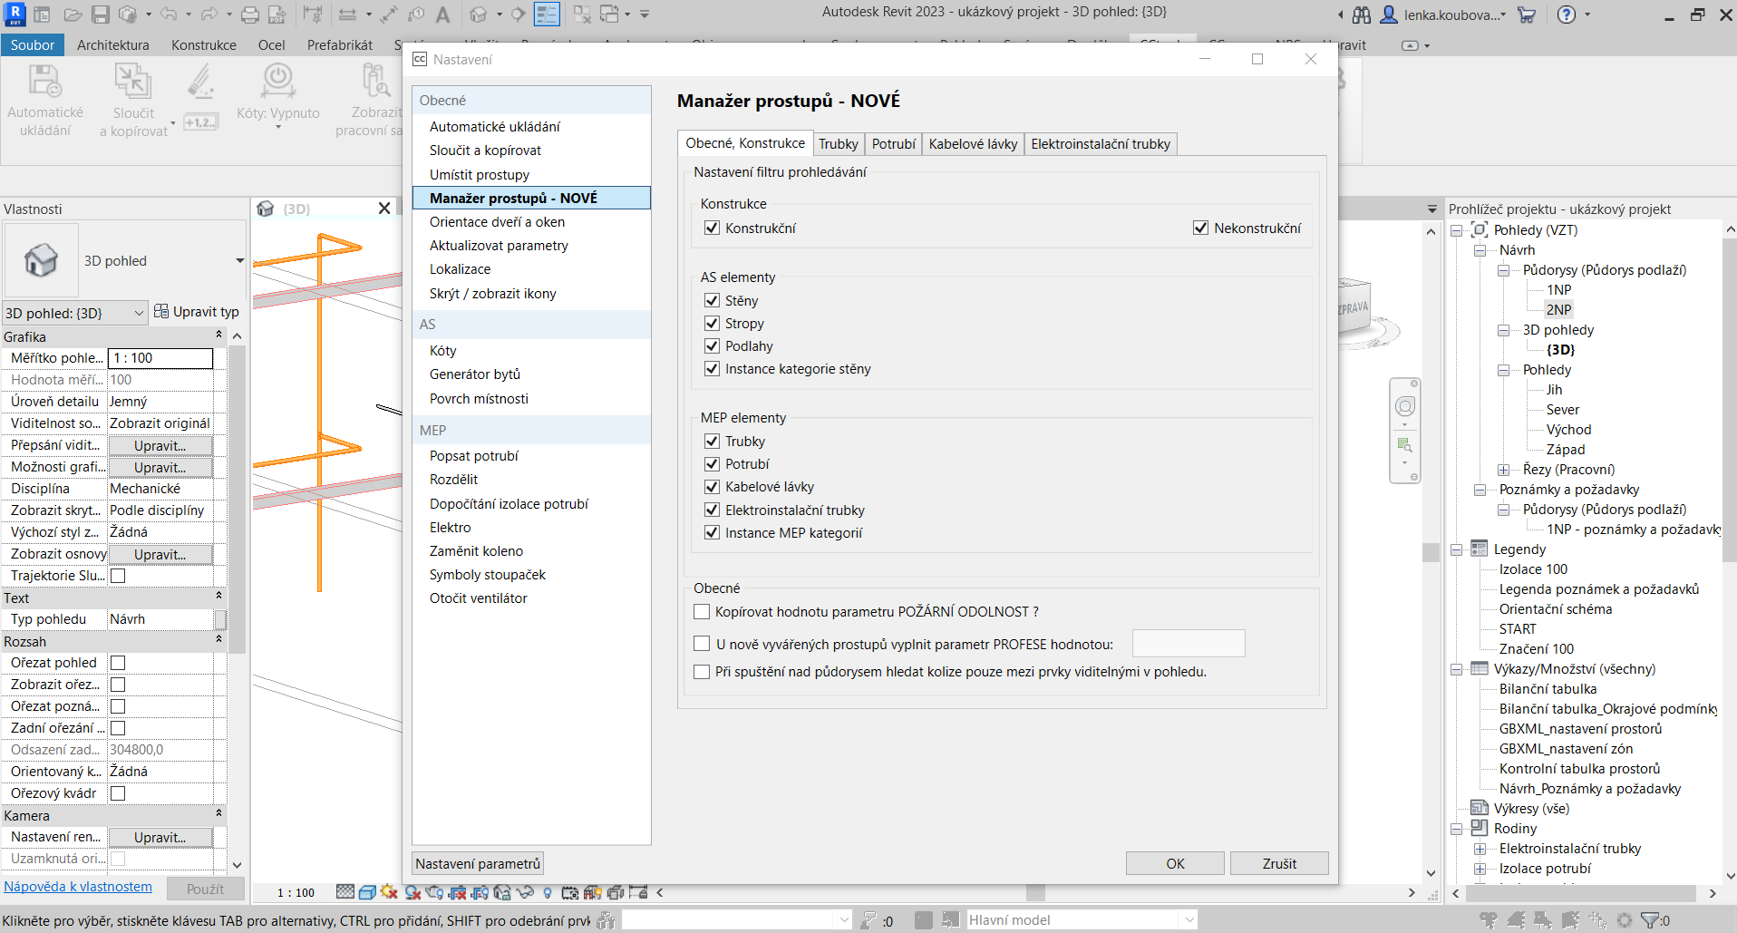Open the 3D pohled: {3D} dropdown
Image resolution: width=1737 pixels, height=933 pixels.
74,313
